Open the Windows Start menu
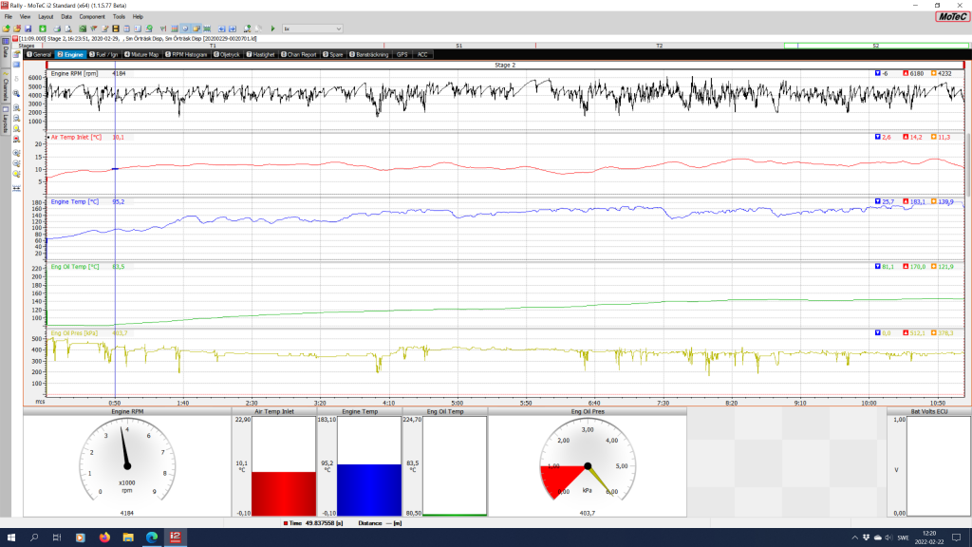The width and height of the screenshot is (972, 547). click(x=10, y=538)
